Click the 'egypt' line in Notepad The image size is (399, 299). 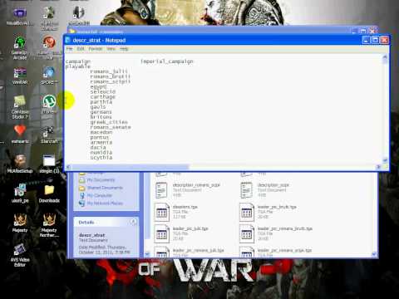coord(98,86)
